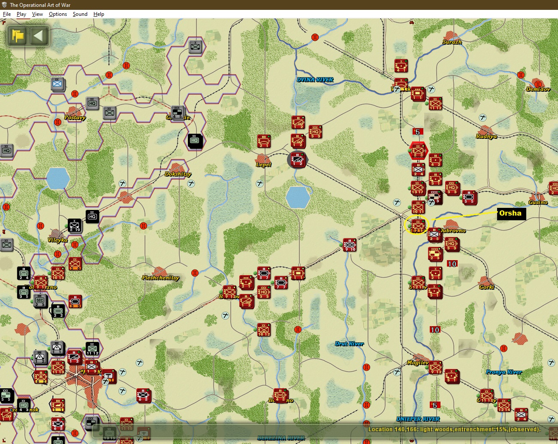Select the red HQ counter northeast of Lepel
The image size is (558, 444).
point(315,132)
